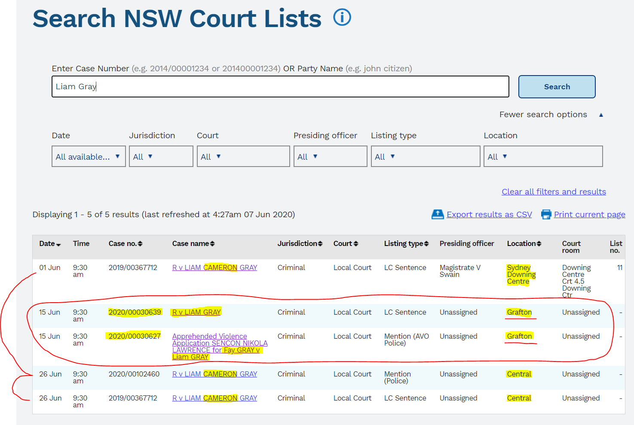Click case number 2019/00367712 in 01 Jun row

click(133, 268)
